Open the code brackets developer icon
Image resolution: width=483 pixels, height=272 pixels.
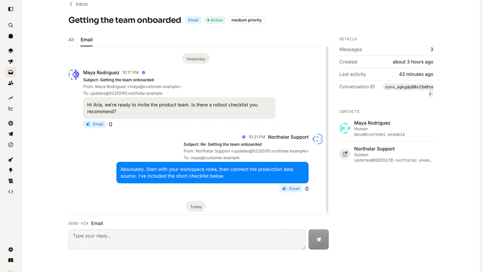coord(11,192)
